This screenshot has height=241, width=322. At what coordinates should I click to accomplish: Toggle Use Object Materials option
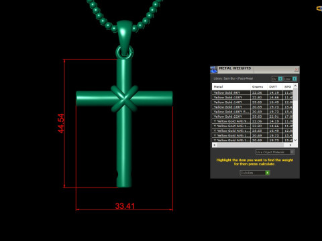(x=275, y=152)
